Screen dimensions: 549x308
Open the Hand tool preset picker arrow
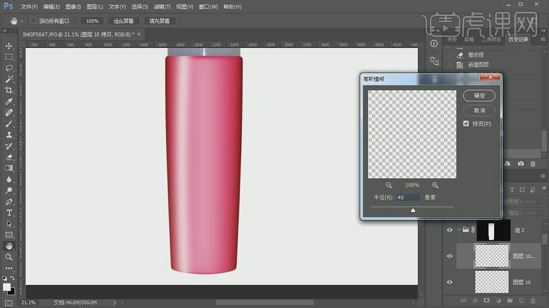coord(22,21)
